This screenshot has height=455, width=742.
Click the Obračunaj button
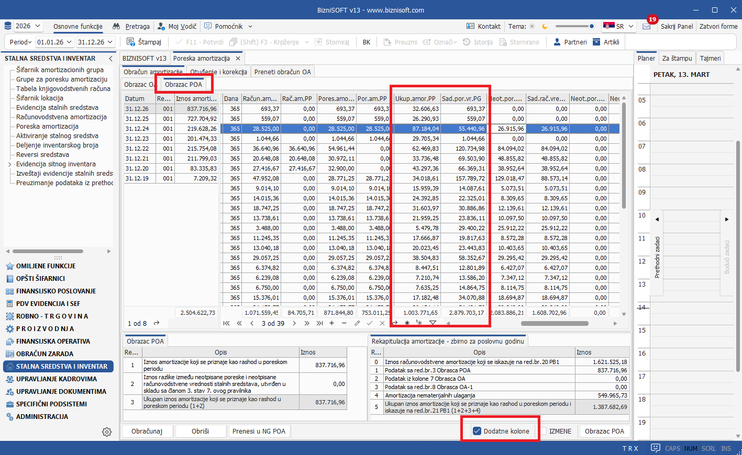pos(147,431)
